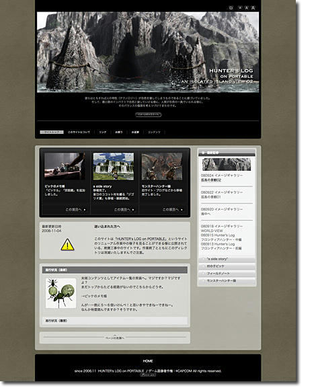Image resolution: width=316 pixels, height=388 pixels.
Task: Open このサイトについて in the navigation bar
Action: pos(79,132)
